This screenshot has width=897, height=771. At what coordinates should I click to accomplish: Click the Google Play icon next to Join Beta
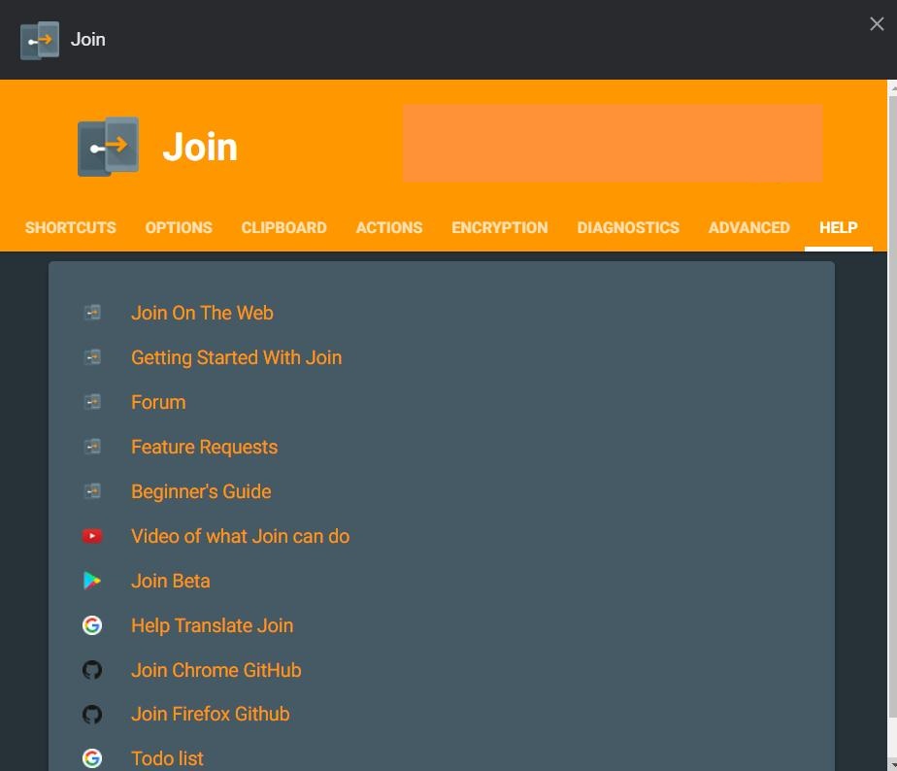[x=92, y=581]
